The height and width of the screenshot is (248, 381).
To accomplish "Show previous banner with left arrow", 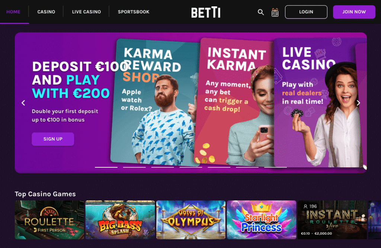I will [23, 103].
